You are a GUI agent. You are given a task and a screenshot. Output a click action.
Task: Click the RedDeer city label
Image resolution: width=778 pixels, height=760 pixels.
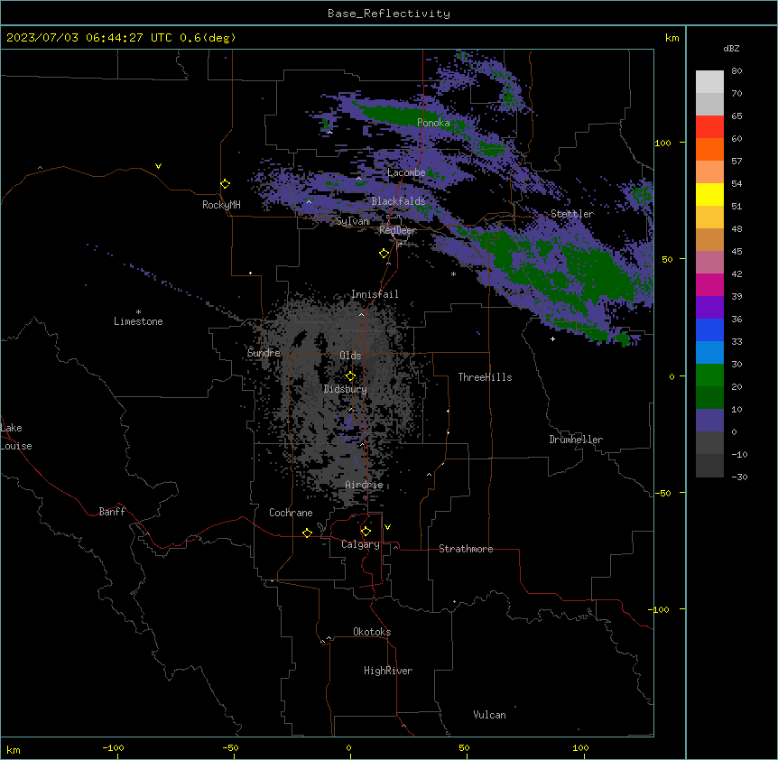pyautogui.click(x=397, y=230)
